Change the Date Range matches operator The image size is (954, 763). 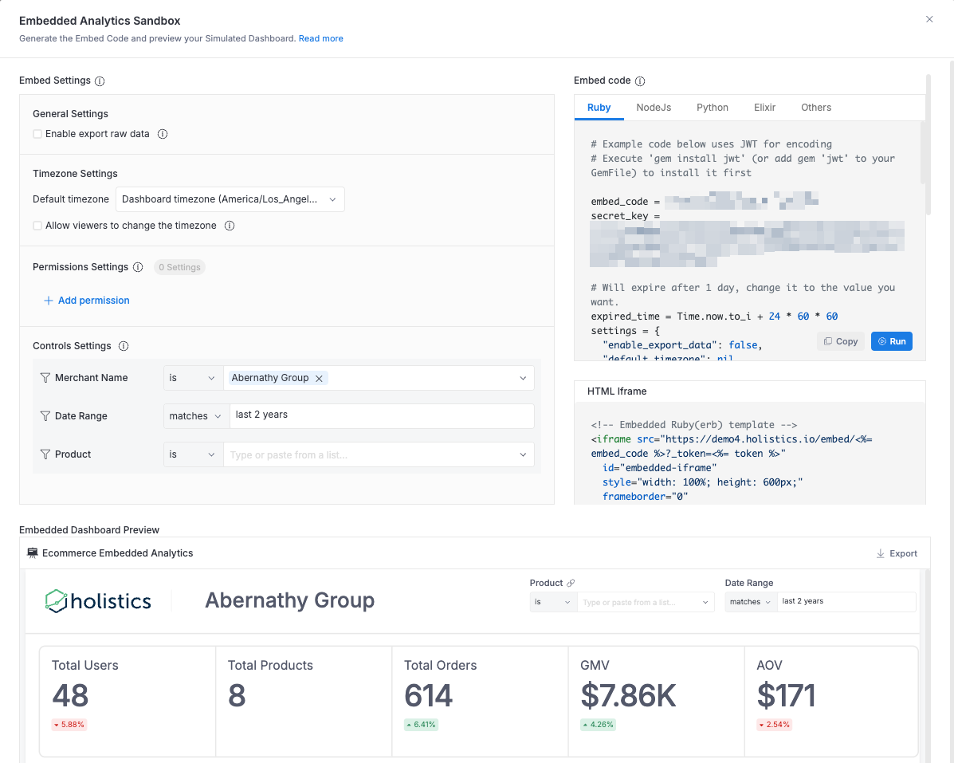(196, 416)
